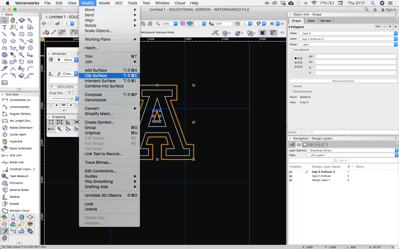Select the Eyedropper tool
This screenshot has height=249, width=399.
point(13,55)
